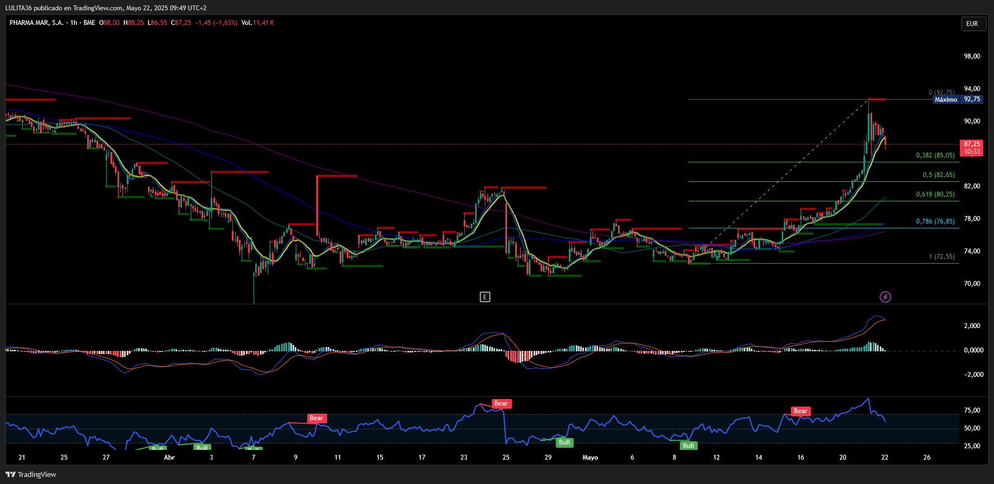Open the EUR currency selector
The image size is (994, 484).
pos(973,24)
